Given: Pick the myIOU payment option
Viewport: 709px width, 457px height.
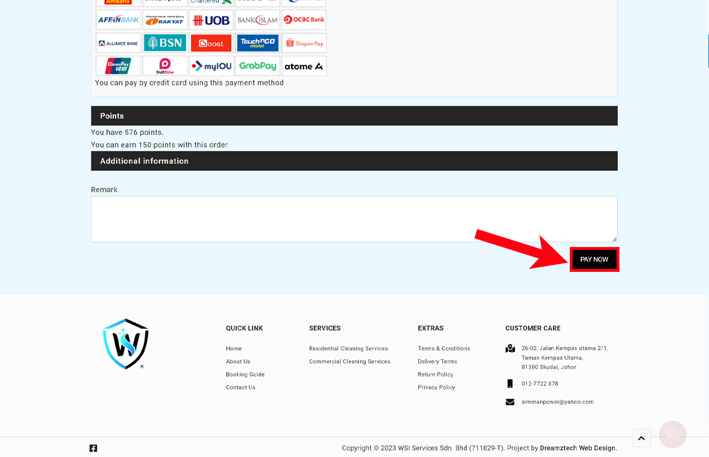Looking at the screenshot, I should [211, 66].
